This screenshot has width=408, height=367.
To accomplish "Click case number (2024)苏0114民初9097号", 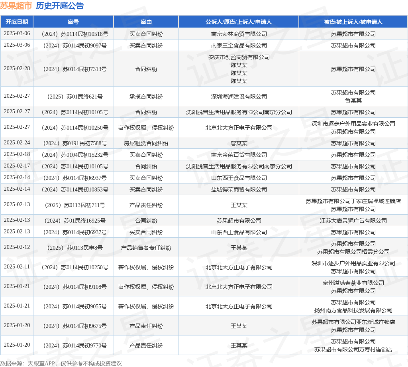I will [x=75, y=45].
